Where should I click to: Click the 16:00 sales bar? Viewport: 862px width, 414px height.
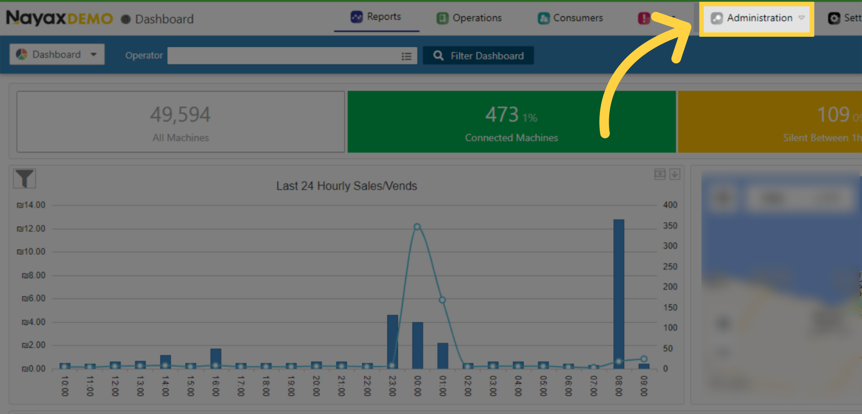point(216,358)
